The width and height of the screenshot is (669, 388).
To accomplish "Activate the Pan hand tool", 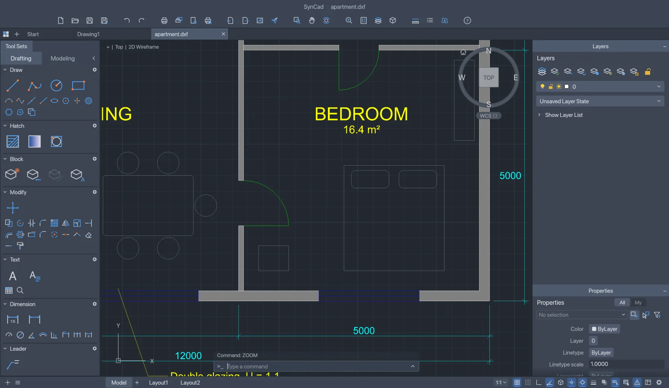I will 311,20.
